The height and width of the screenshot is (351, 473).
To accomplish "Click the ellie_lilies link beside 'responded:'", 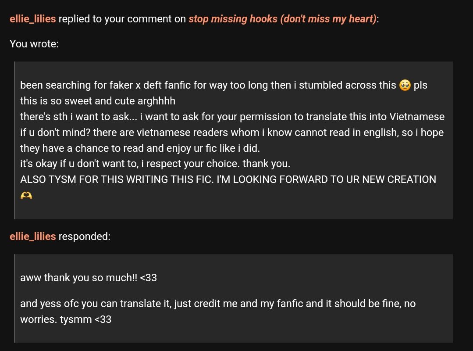I will tap(32, 236).
